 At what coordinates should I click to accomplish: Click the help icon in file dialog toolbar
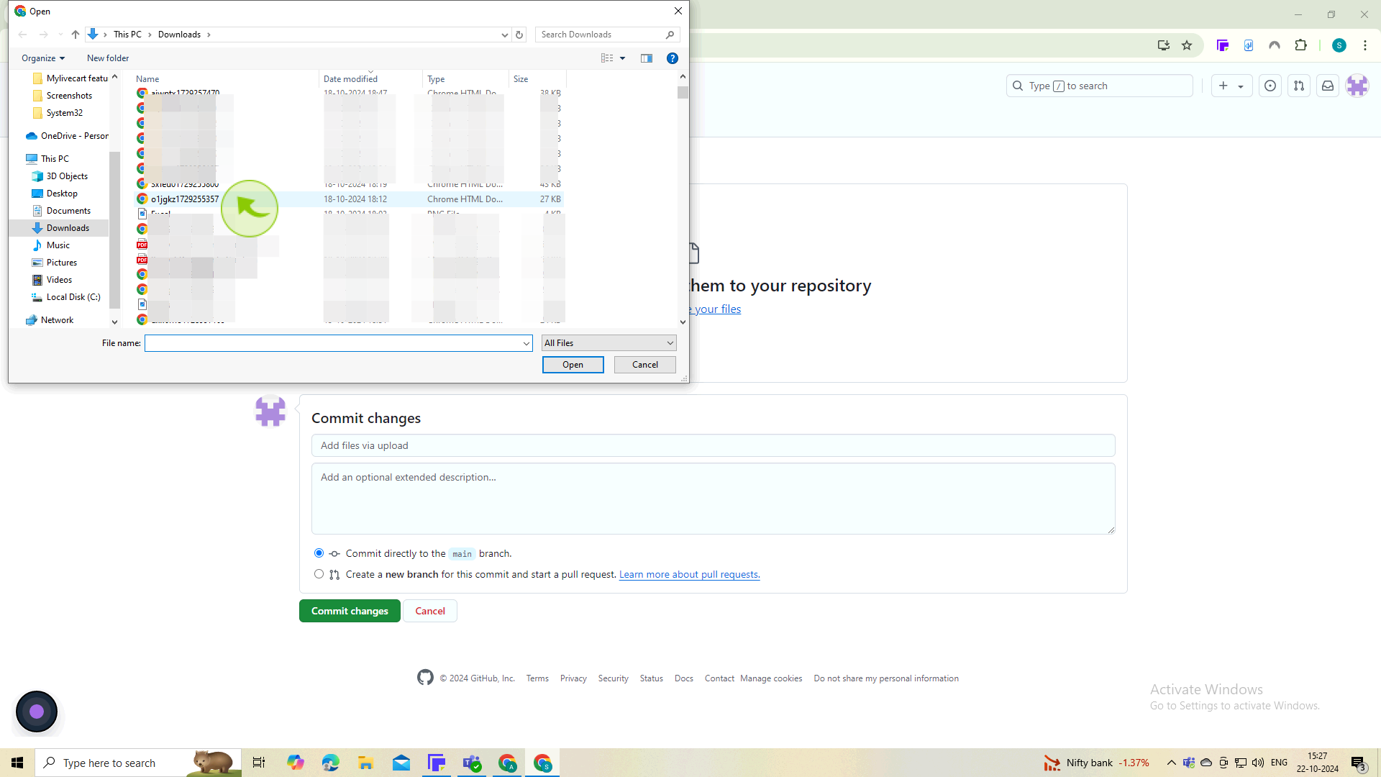click(x=673, y=59)
